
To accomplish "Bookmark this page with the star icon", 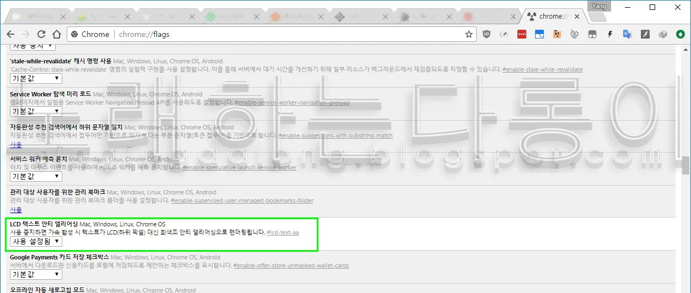I will [468, 34].
